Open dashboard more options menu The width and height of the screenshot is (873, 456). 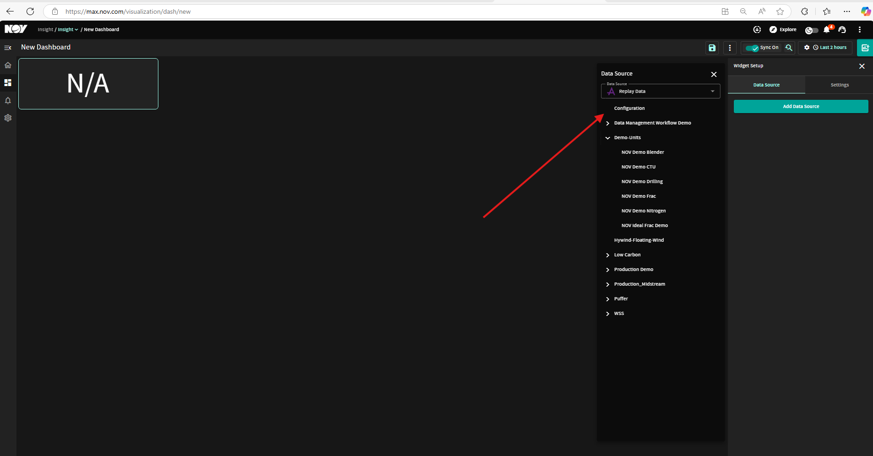pyautogui.click(x=730, y=48)
